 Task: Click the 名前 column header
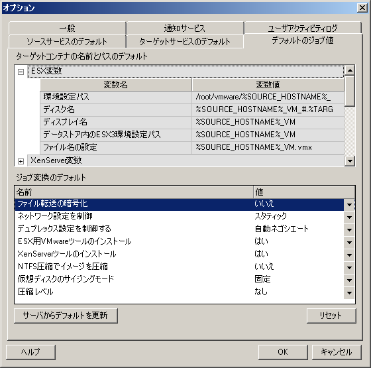(x=134, y=192)
